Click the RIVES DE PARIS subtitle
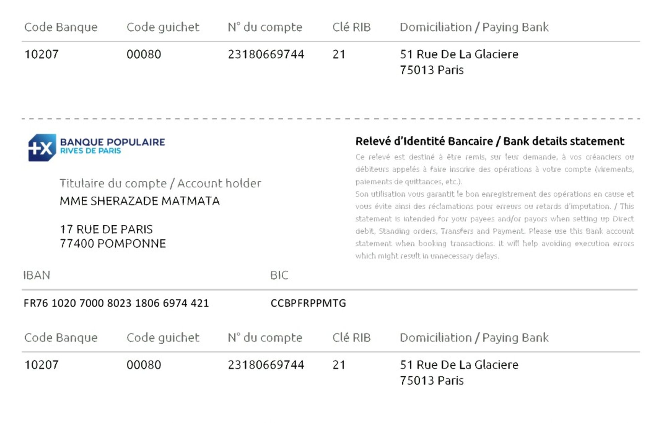 click(x=90, y=151)
